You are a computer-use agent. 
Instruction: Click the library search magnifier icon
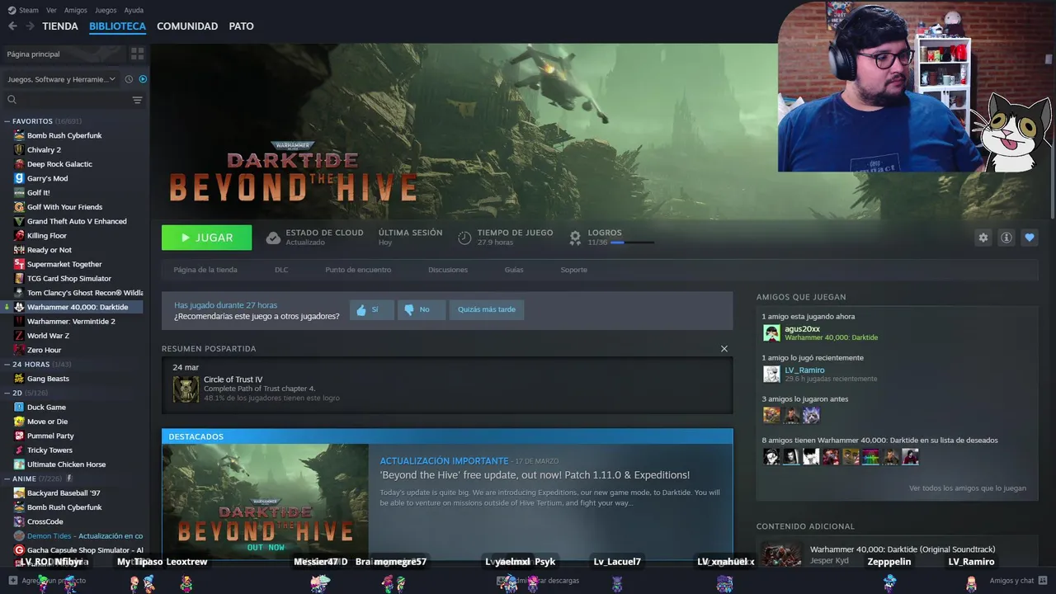[x=12, y=100]
